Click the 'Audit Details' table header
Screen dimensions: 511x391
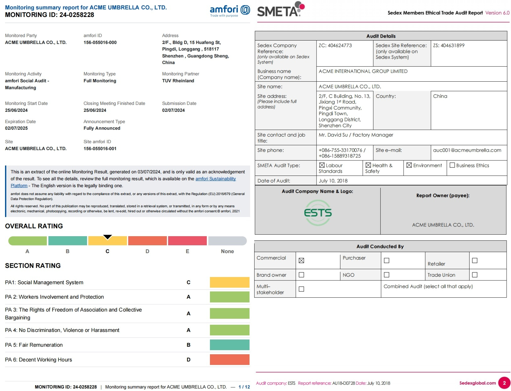(381, 36)
